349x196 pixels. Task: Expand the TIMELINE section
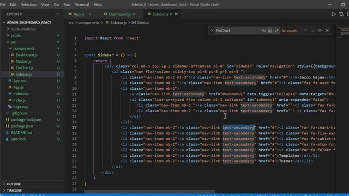14,191
